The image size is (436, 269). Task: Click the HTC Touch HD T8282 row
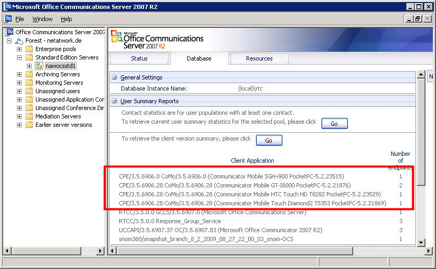click(x=250, y=194)
